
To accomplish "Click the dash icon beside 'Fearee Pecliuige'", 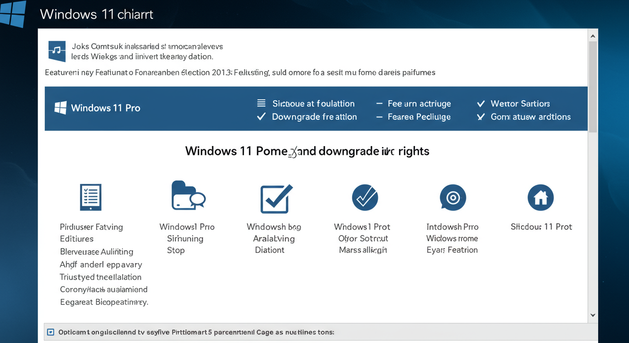I will 379,117.
